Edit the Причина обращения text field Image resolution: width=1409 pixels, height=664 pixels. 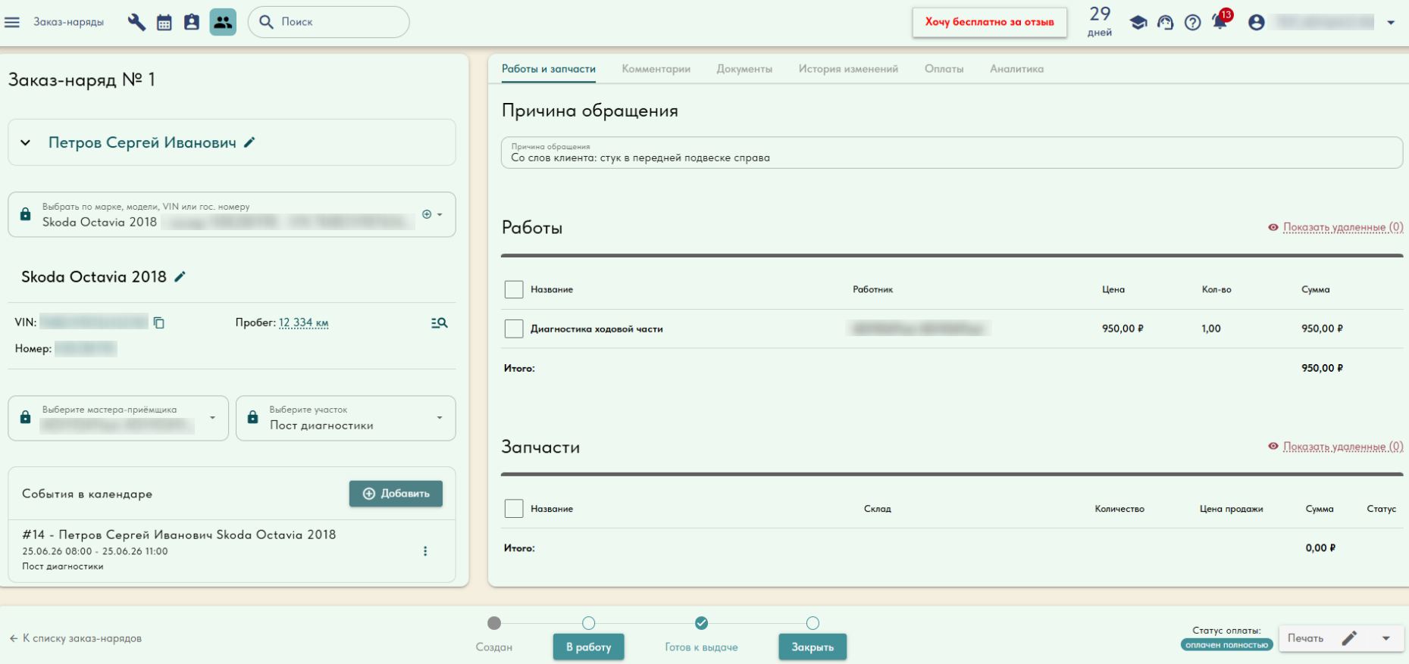click(952, 153)
